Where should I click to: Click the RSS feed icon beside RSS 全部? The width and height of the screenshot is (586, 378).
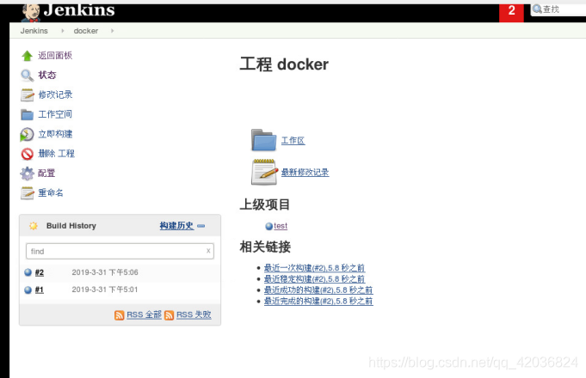point(120,315)
